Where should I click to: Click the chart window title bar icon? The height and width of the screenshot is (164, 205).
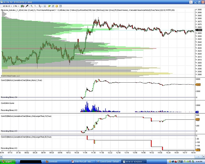(1, 2)
